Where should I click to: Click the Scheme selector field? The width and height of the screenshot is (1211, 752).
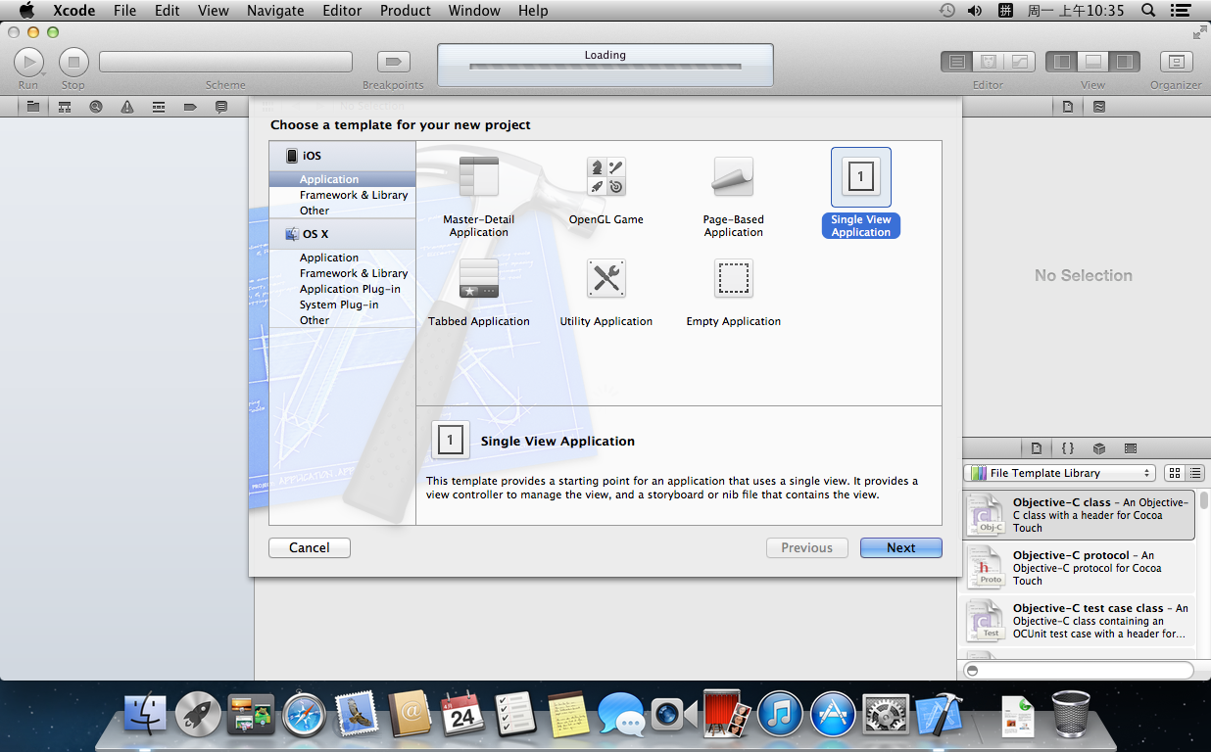tap(225, 62)
